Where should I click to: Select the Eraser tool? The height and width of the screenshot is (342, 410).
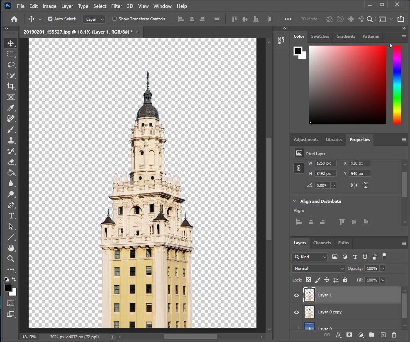click(11, 162)
